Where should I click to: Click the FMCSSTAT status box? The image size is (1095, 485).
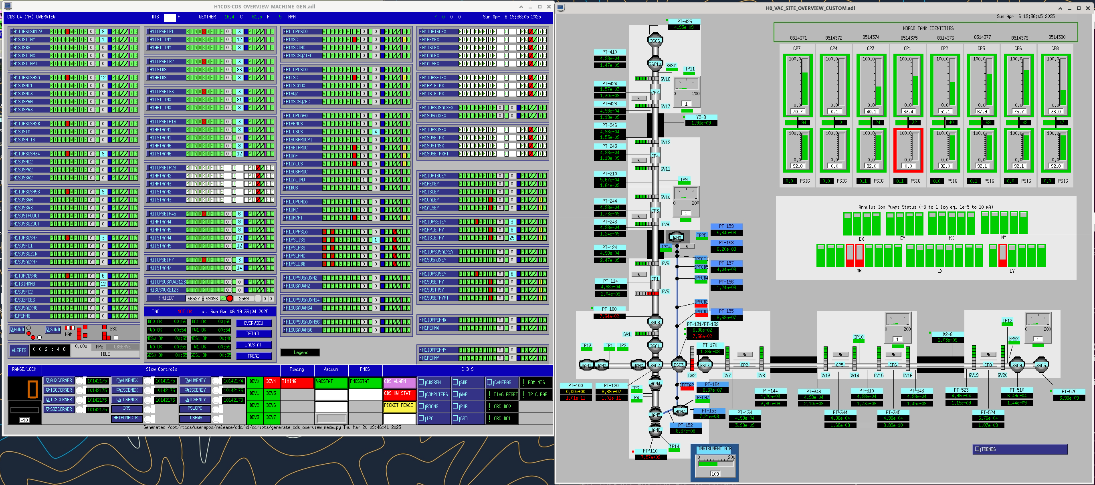pyautogui.click(x=365, y=382)
